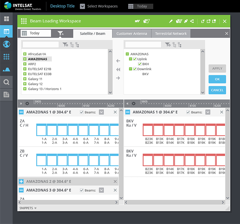
Task: Select blue transponder 4-A in ZB C/V row
Action: [73, 160]
